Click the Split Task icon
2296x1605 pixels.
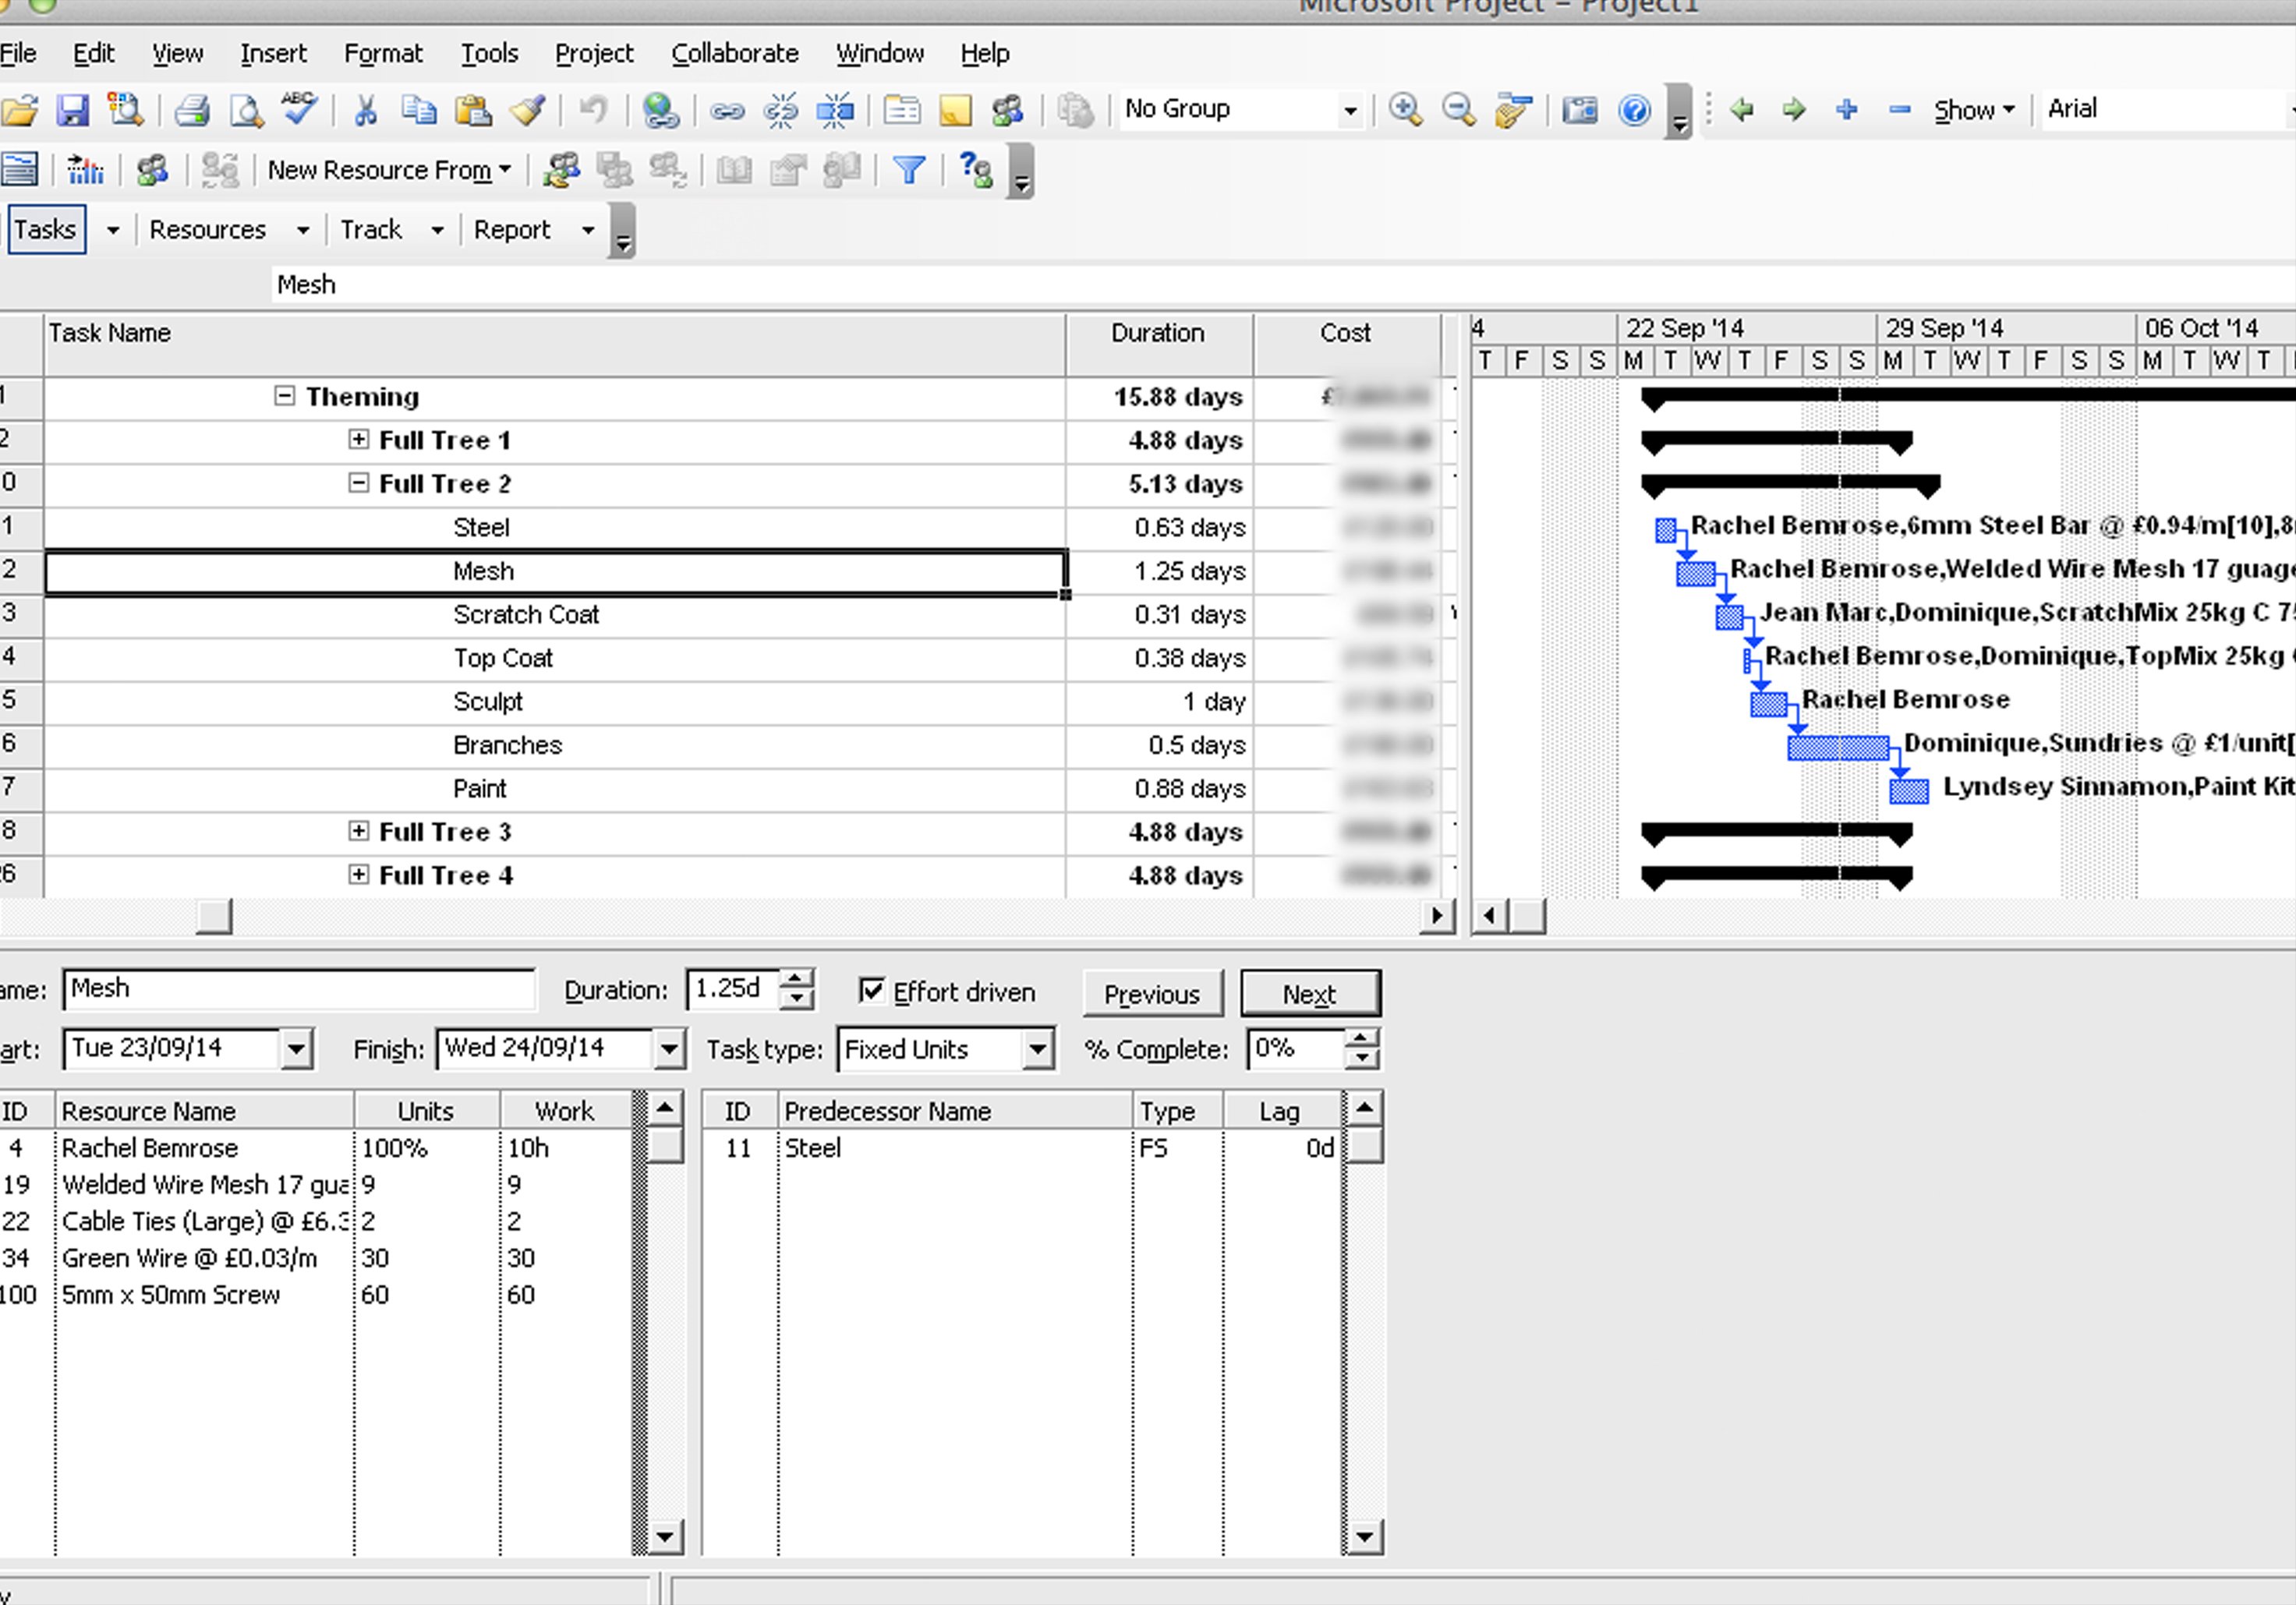coord(835,110)
